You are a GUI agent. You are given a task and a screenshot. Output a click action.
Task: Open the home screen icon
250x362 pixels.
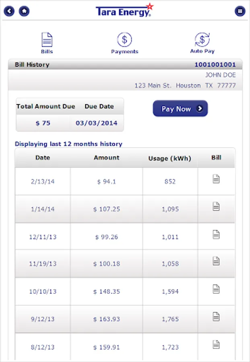(24, 11)
